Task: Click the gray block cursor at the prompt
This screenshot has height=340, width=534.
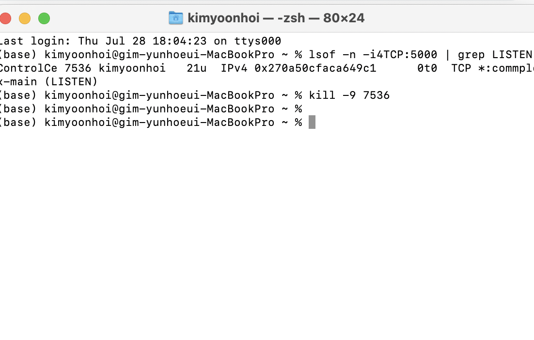Action: pos(312,122)
